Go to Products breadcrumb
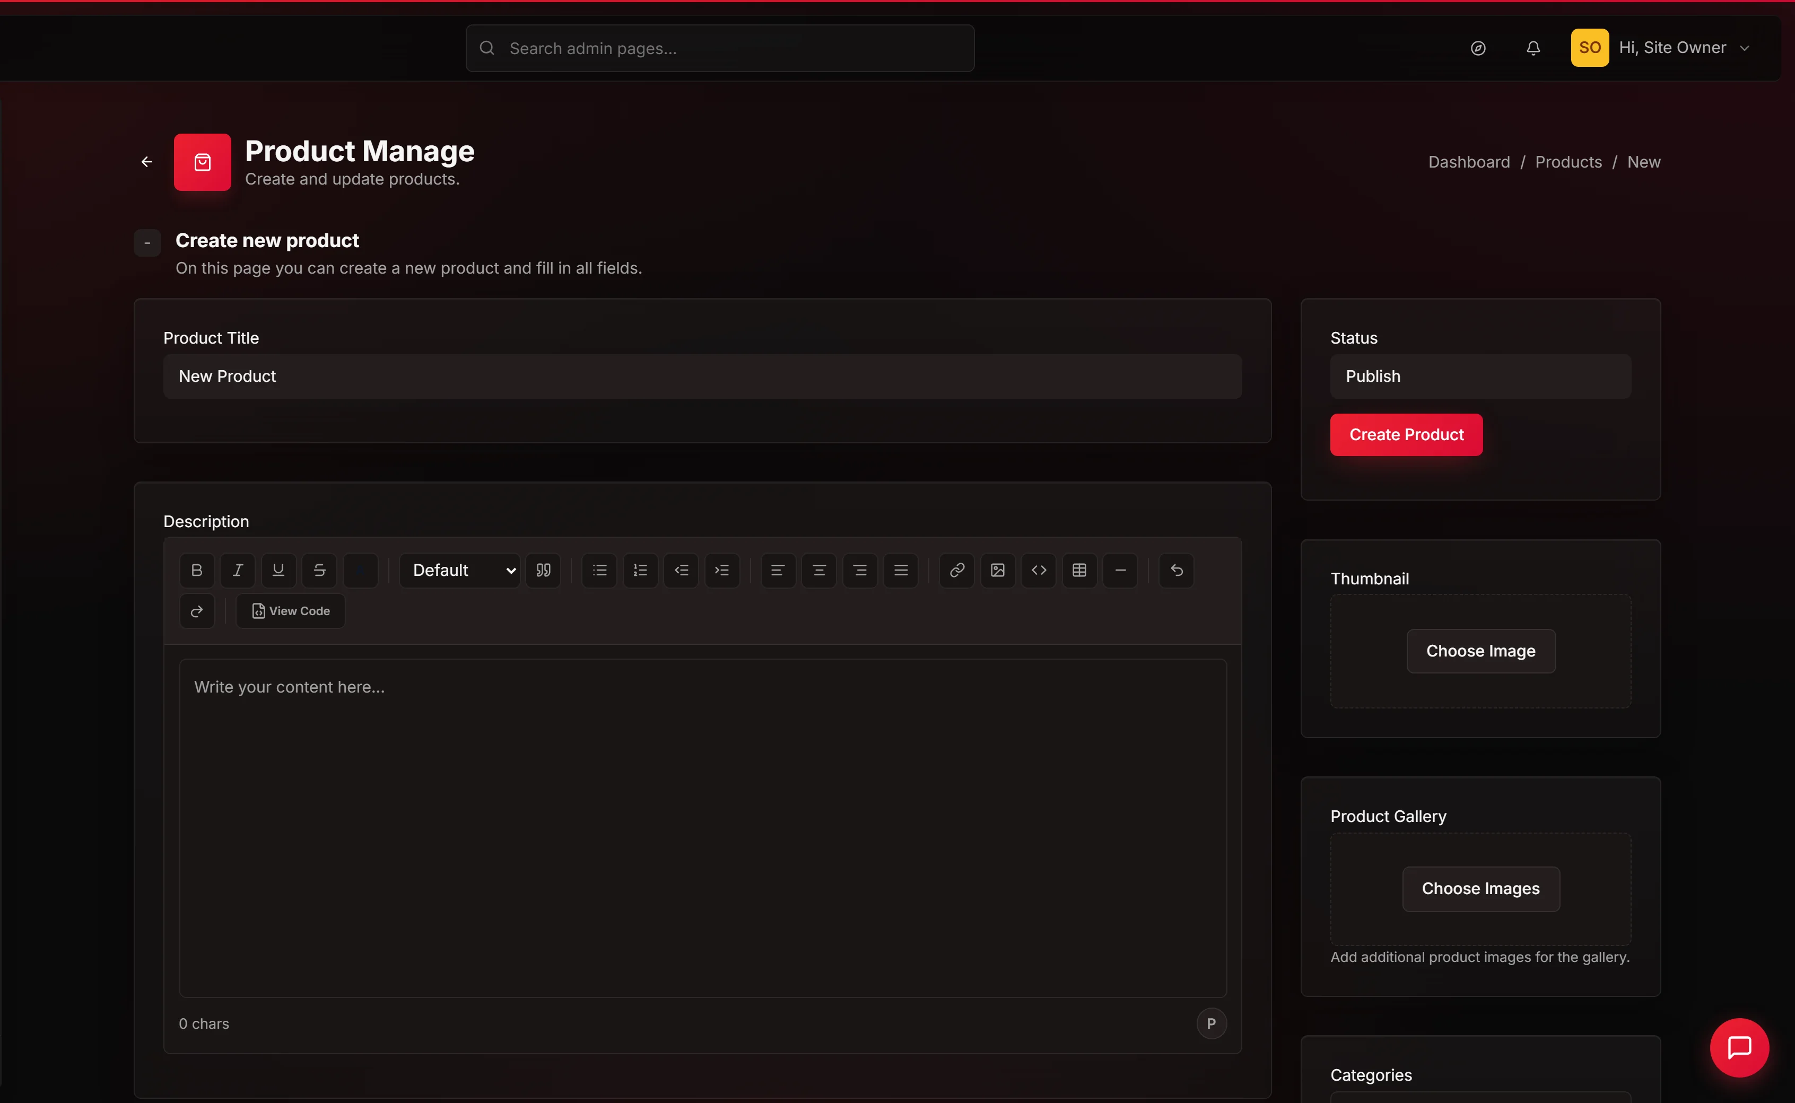The image size is (1795, 1103). pos(1568,162)
